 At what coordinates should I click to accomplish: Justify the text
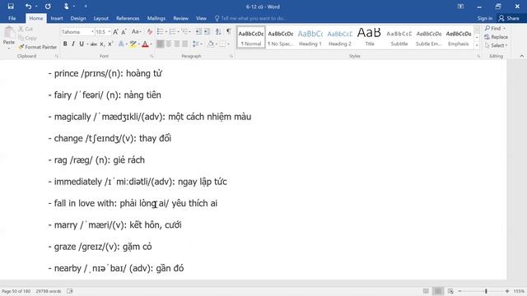(x=184, y=44)
